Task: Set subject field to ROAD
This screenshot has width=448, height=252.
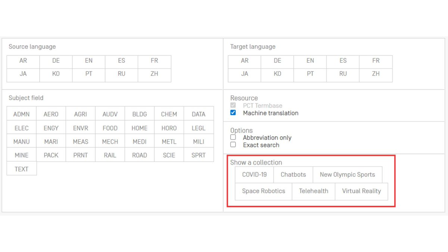Action: (x=140, y=155)
